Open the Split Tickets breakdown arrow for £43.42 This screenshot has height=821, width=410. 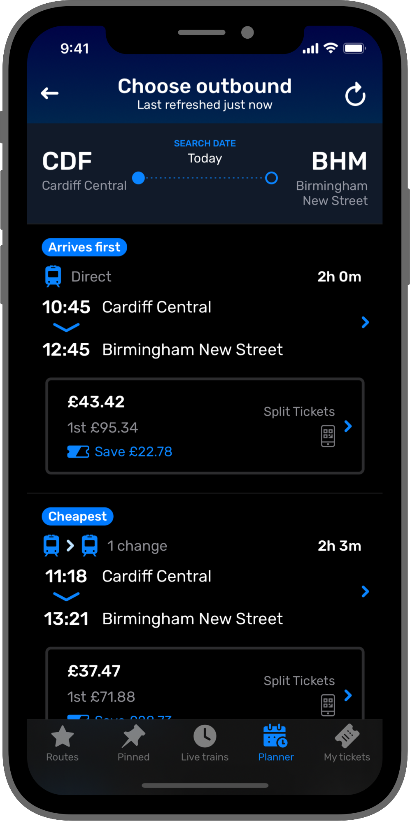(348, 427)
